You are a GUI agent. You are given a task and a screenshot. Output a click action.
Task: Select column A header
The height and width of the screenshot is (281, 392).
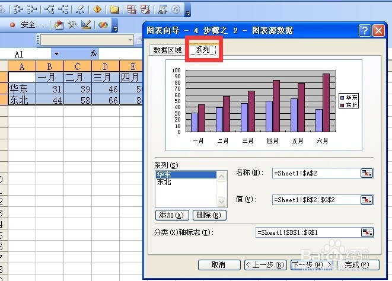pyautogui.click(x=22, y=66)
